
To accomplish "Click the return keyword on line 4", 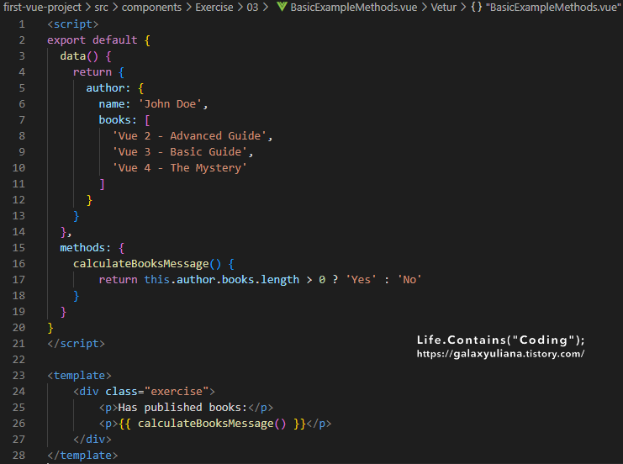I will point(92,72).
